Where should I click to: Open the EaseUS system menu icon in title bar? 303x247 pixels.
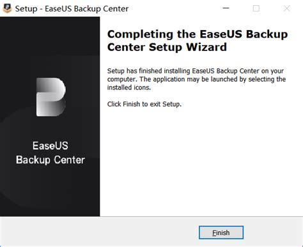[x=7, y=8]
